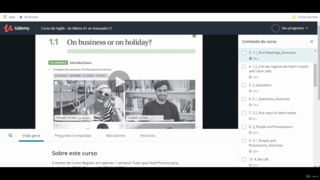This screenshot has width=320, height=180.
Task: Open the Perguntas e respostas tab
Action: [x=73, y=135]
